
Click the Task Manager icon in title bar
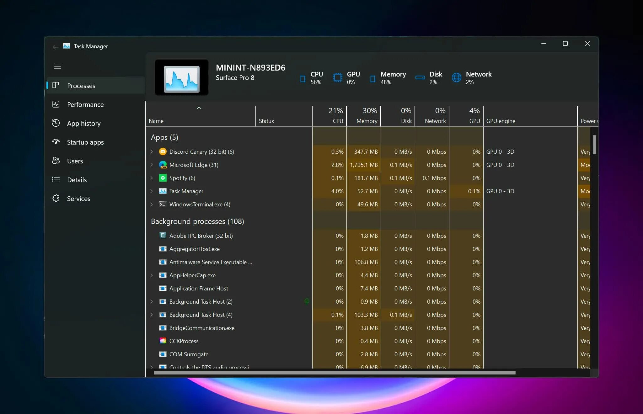[x=67, y=46]
